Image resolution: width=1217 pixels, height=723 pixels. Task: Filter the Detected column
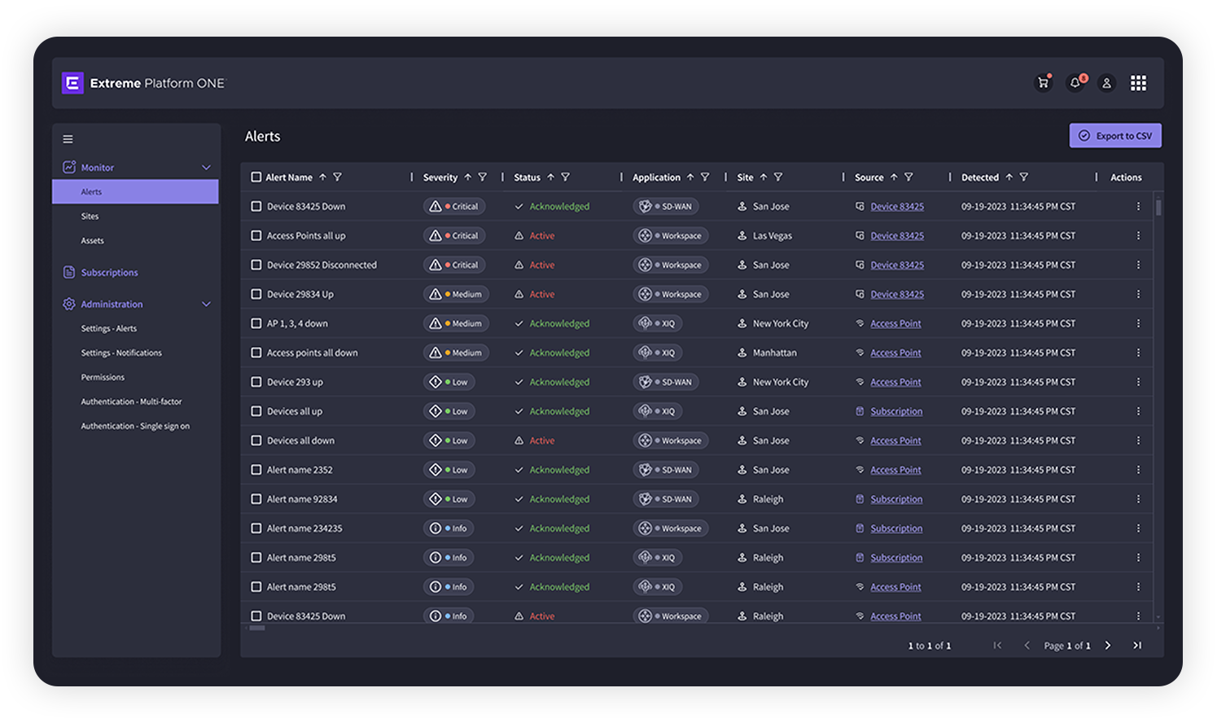click(x=1024, y=177)
